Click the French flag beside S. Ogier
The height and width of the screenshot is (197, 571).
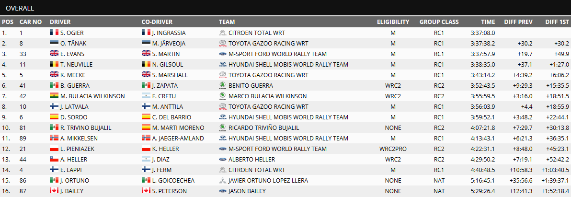54,33
